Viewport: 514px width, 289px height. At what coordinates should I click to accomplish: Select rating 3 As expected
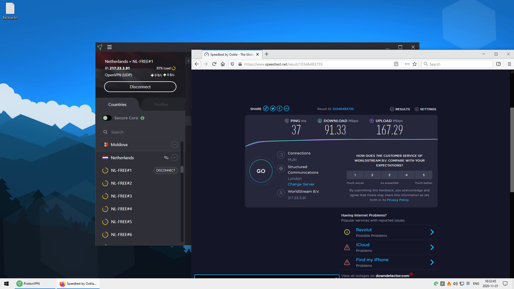[389, 175]
